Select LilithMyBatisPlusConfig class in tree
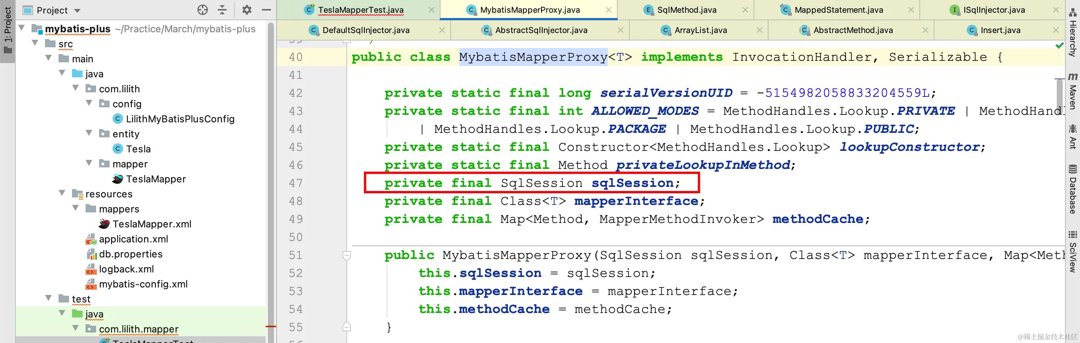1080x343 pixels. [x=180, y=119]
